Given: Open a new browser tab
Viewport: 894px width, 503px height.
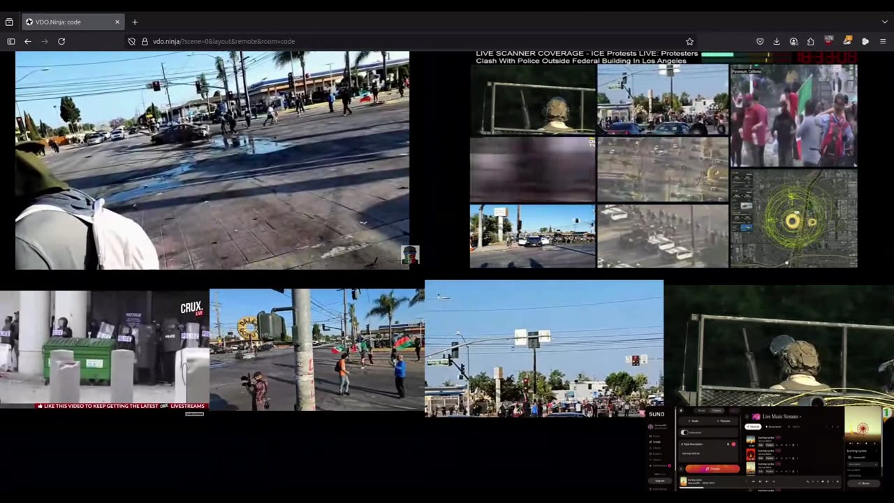Looking at the screenshot, I should 135,22.
